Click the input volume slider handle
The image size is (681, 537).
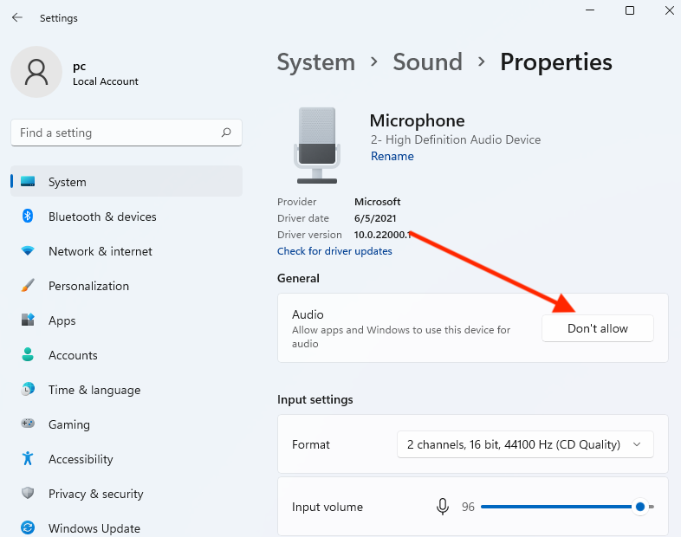click(639, 507)
